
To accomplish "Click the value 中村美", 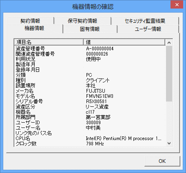I will click(x=93, y=128).
